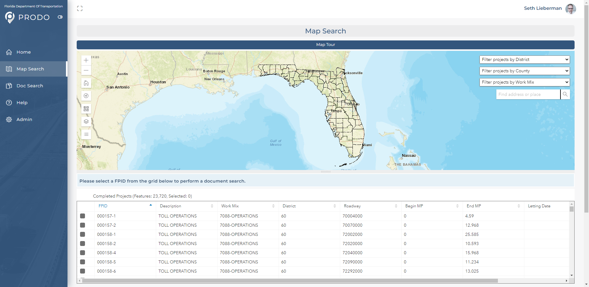This screenshot has height=287, width=589.
Task: Start the Map Tour
Action: pyautogui.click(x=325, y=45)
